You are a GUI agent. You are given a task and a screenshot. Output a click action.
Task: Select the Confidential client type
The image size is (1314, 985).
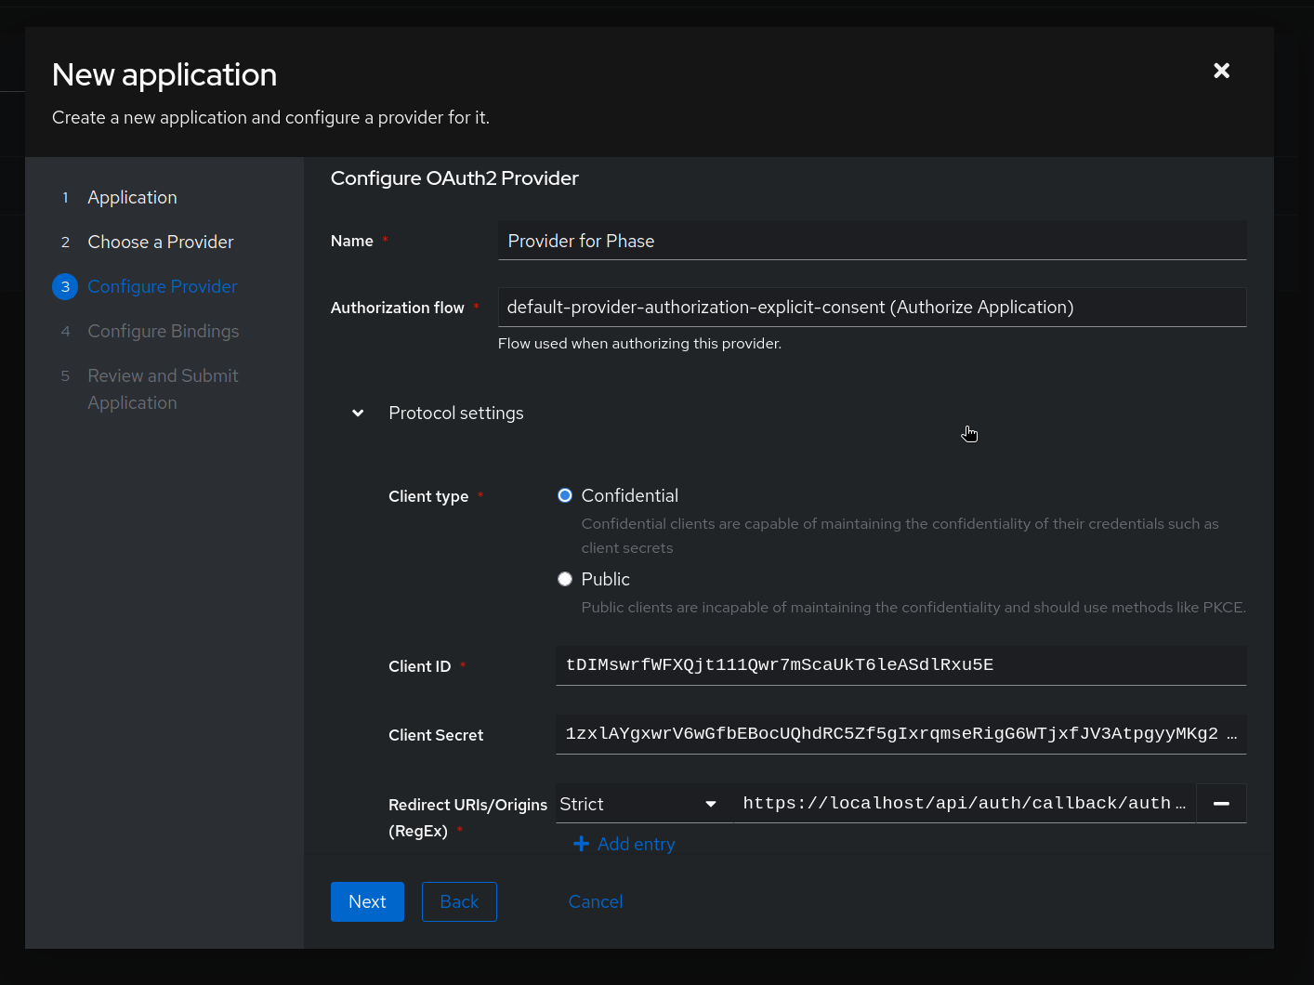564,495
